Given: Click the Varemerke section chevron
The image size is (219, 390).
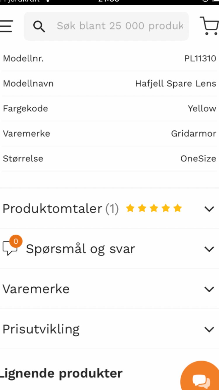Looking at the screenshot, I should click(209, 289).
